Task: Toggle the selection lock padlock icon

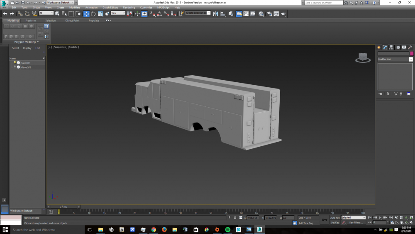Action: 235,217
